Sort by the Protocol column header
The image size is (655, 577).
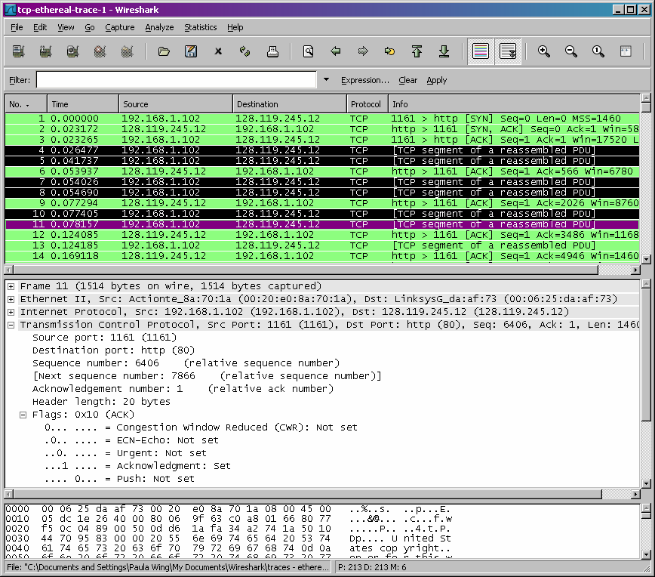click(x=367, y=104)
